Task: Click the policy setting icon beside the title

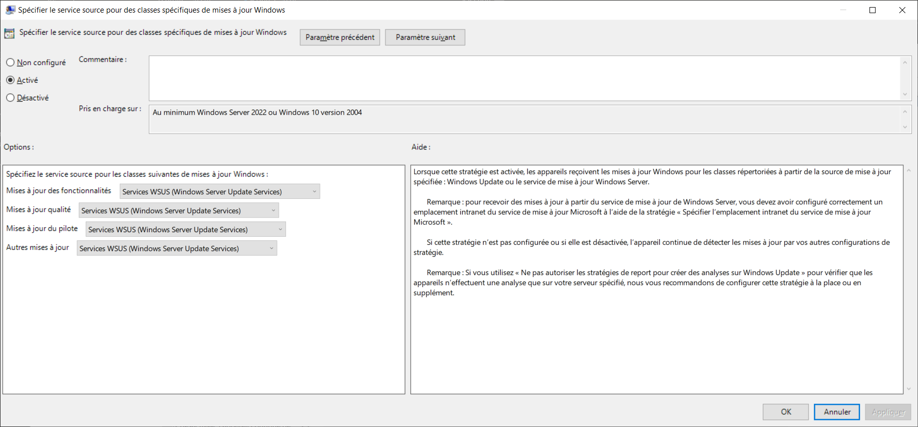Action: point(9,33)
